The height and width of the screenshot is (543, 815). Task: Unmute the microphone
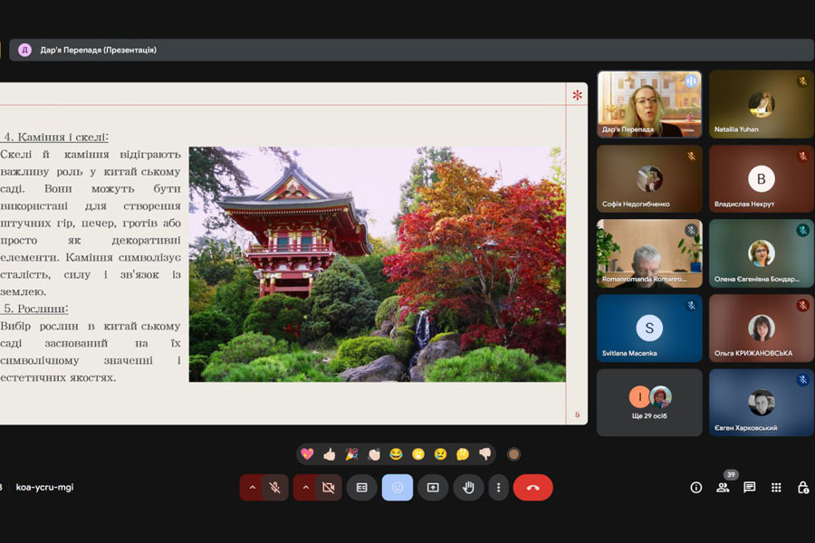click(275, 487)
